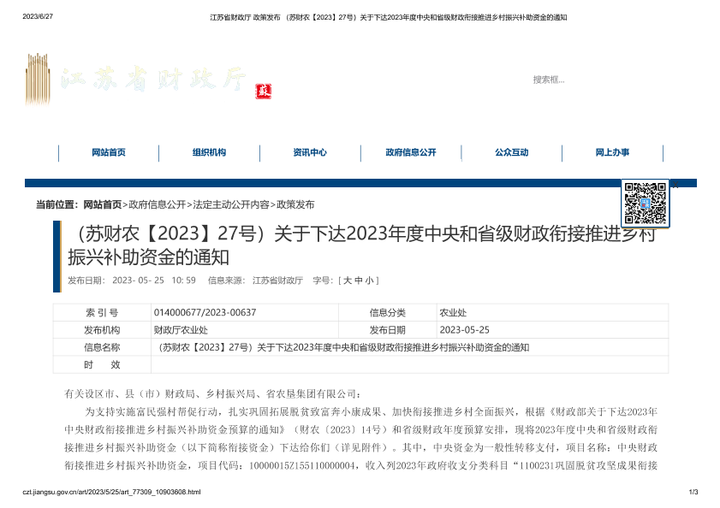Set font size to 中 (medium)
Image resolution: width=720 pixels, height=508 pixels.
point(358,280)
